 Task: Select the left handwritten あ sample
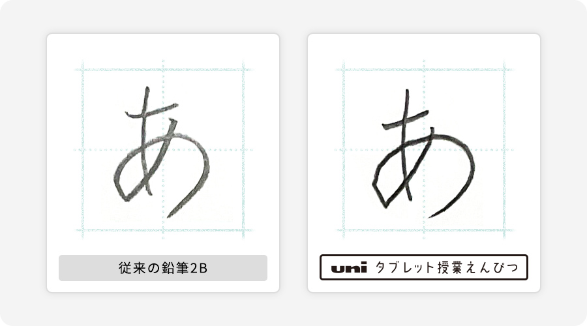pos(162,153)
